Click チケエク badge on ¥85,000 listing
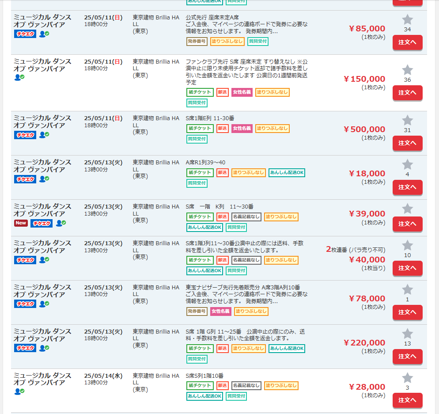439x414 pixels. tap(25, 34)
